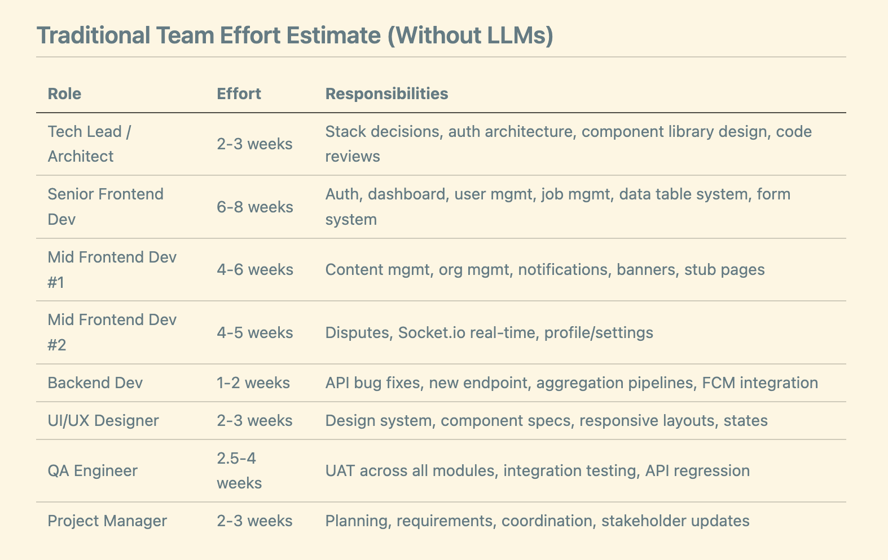Click the 2.5-4 weeks effort cell
Viewport: 888px width, 560px height.
point(239,471)
